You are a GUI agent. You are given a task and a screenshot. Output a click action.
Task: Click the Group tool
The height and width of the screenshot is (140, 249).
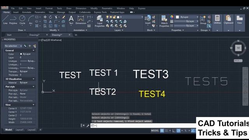click(x=203, y=20)
